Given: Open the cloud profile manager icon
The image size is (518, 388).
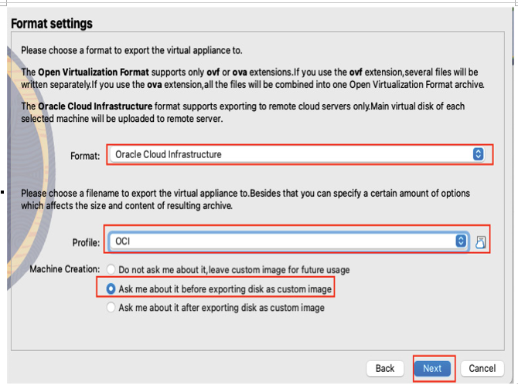Looking at the screenshot, I should (481, 242).
